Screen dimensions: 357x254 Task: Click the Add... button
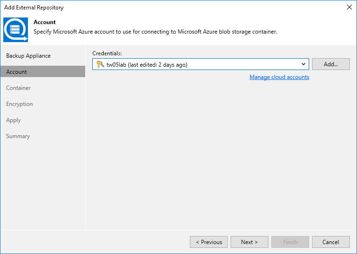(331, 64)
